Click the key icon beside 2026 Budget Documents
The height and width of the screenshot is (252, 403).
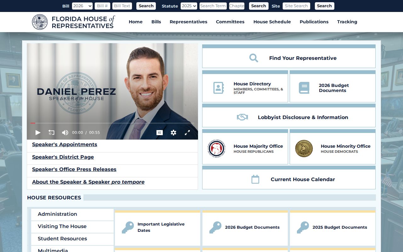[x=215, y=227]
